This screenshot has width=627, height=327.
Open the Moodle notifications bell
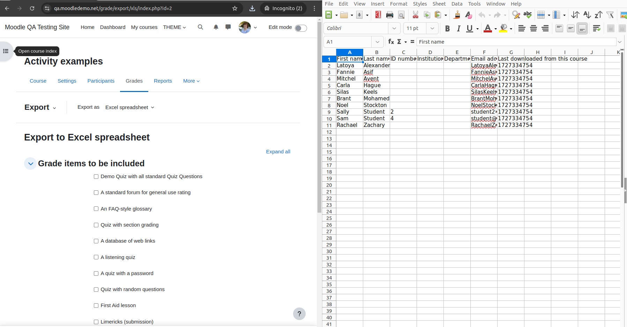pyautogui.click(x=216, y=27)
